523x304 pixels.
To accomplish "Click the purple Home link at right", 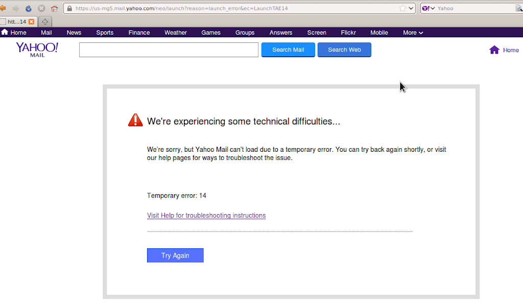I will click(504, 50).
